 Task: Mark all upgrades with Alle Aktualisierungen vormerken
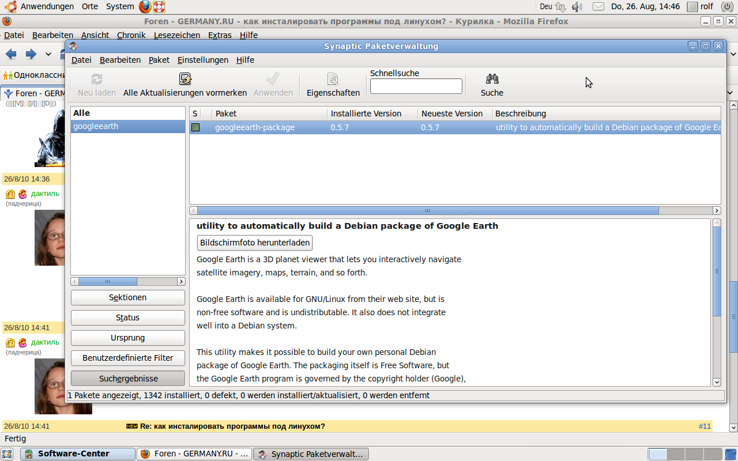185,85
